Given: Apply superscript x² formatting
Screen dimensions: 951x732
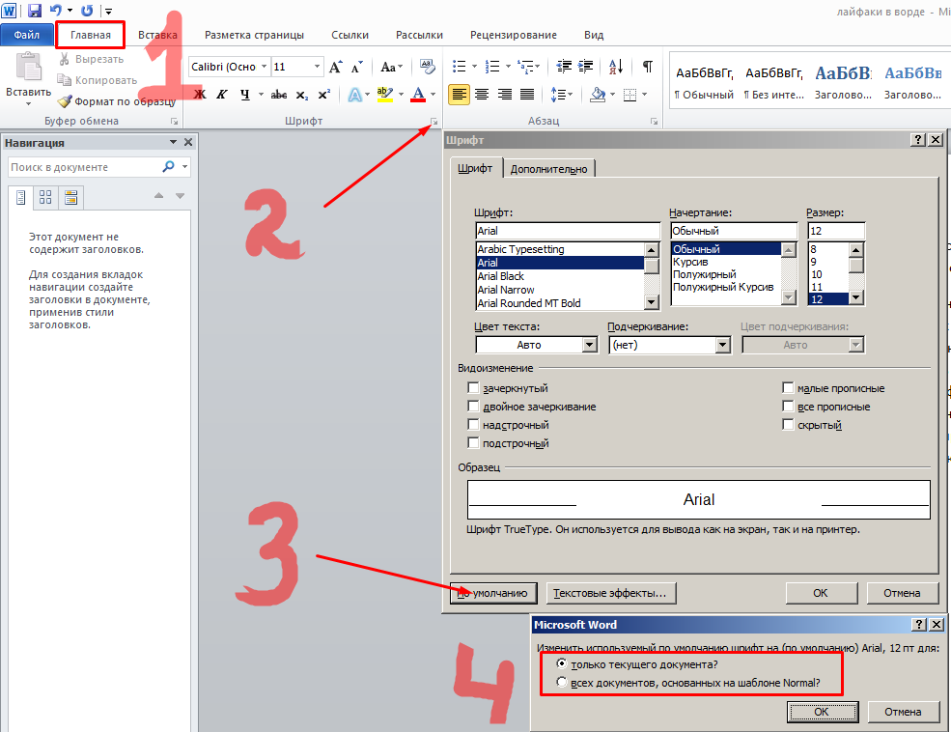Looking at the screenshot, I should tap(324, 95).
